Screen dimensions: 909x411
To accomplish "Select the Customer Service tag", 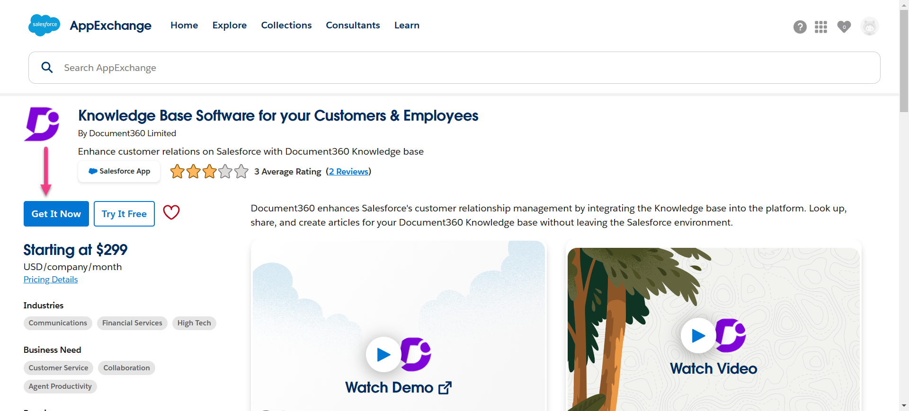I will pos(58,368).
